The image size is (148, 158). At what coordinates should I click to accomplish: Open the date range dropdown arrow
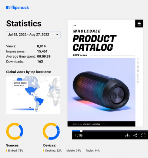click(x=57, y=34)
